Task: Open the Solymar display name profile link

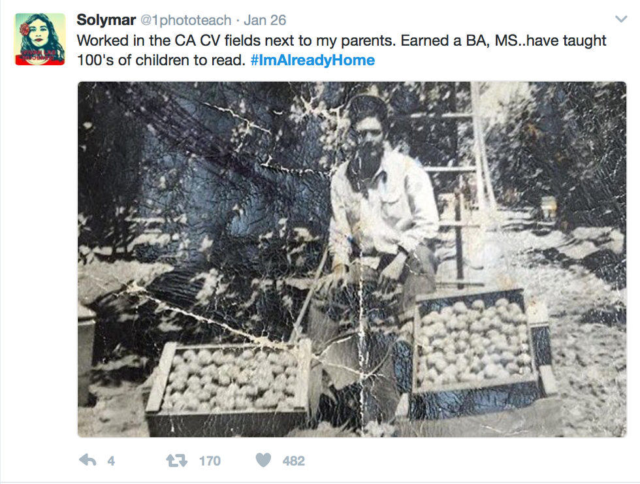Action: pyautogui.click(x=106, y=20)
